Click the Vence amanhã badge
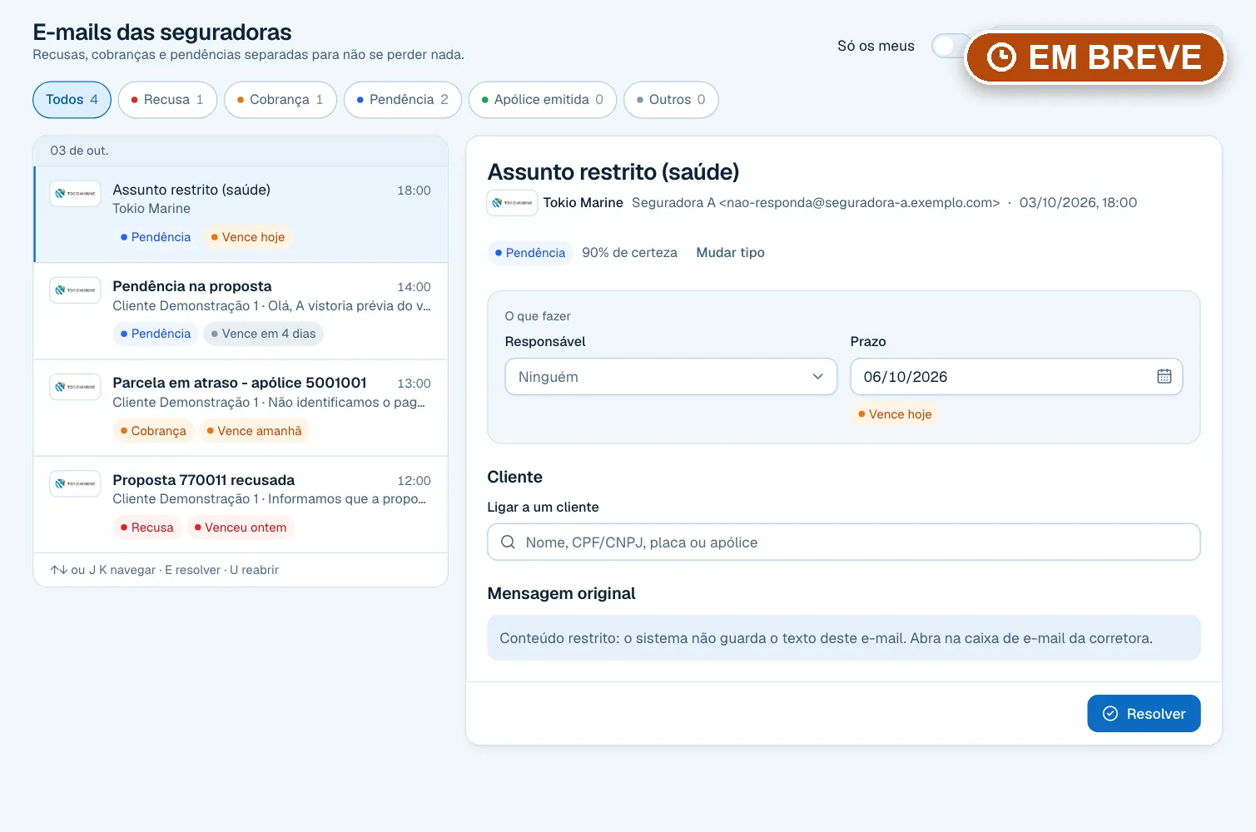The height and width of the screenshot is (832, 1256). tap(254, 431)
